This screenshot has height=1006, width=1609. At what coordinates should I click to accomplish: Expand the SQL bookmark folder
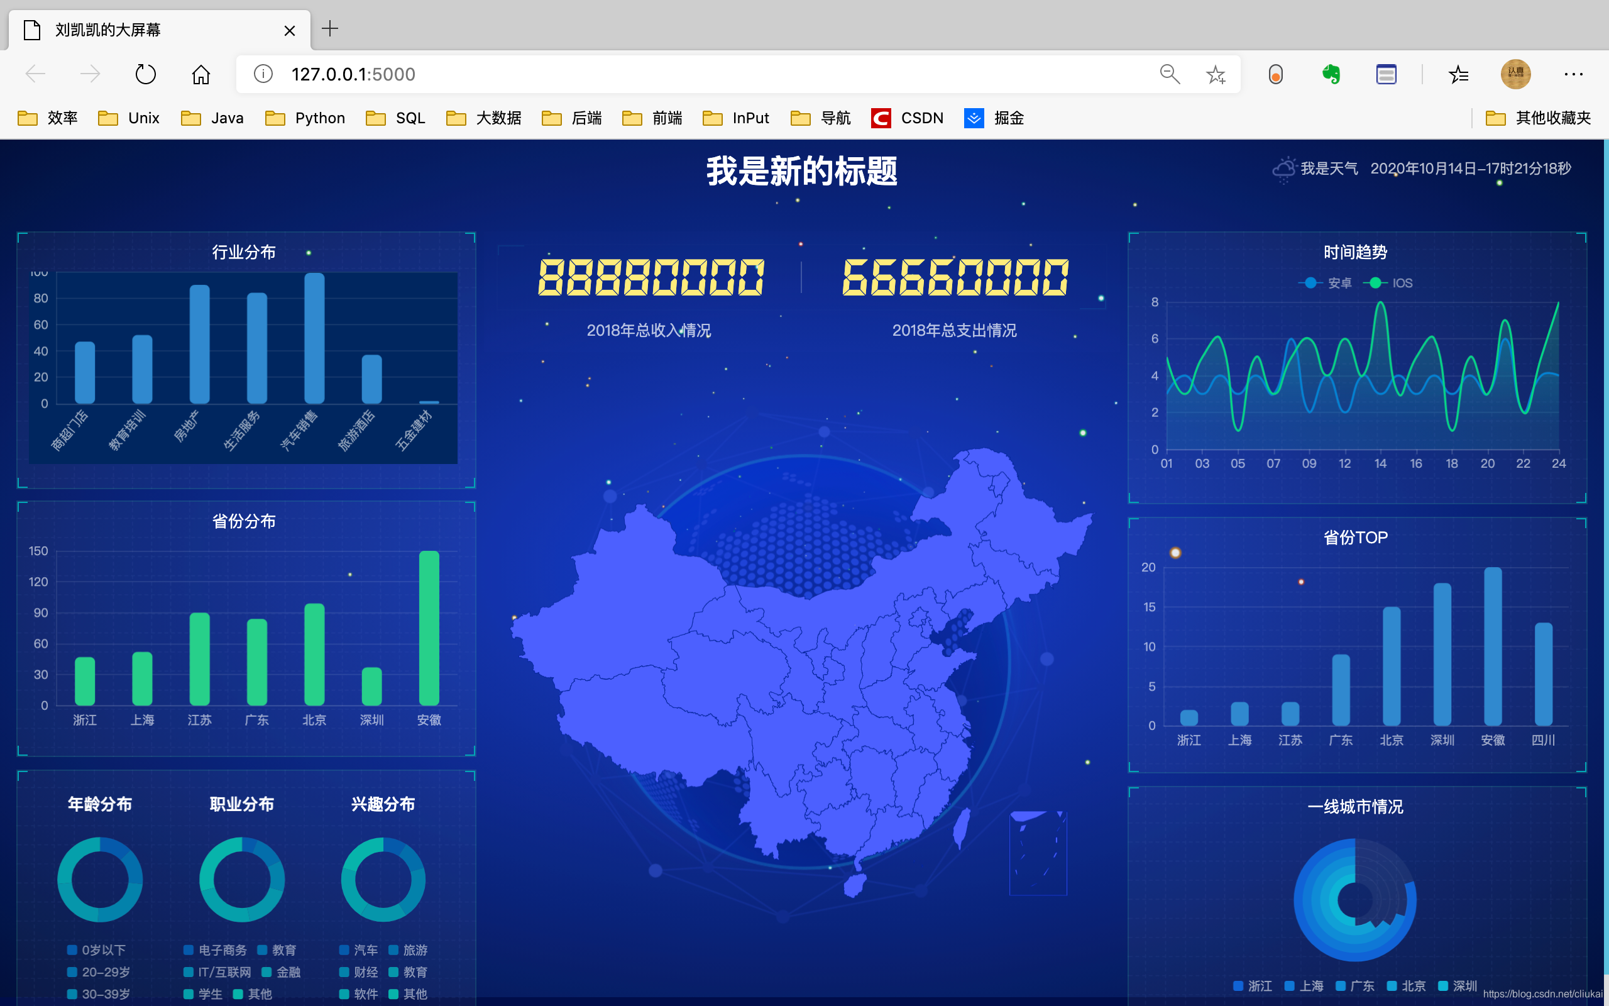tap(395, 118)
